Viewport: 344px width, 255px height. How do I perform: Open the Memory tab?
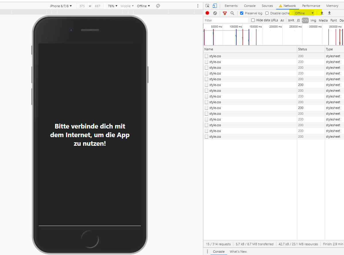click(332, 6)
